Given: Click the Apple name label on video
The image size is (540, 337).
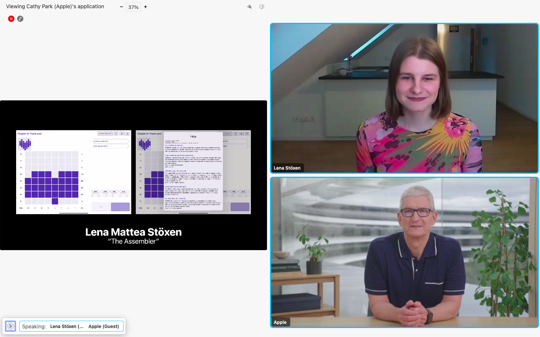Looking at the screenshot, I should coord(280,322).
